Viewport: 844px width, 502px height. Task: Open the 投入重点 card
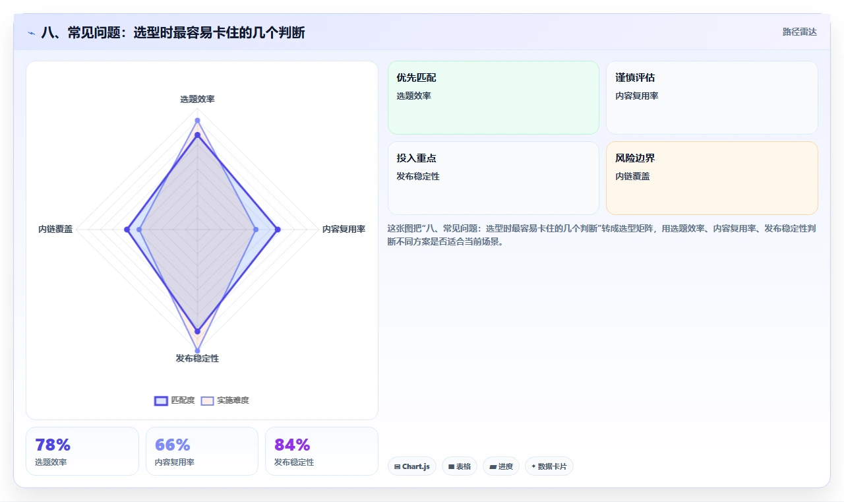point(493,178)
